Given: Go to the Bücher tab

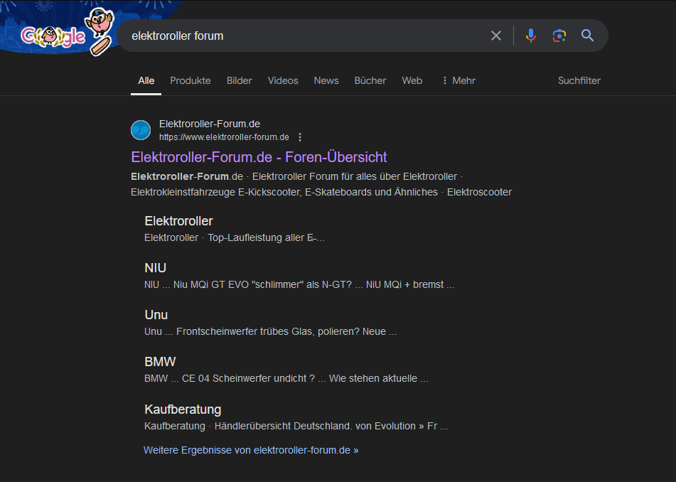Looking at the screenshot, I should (x=370, y=80).
